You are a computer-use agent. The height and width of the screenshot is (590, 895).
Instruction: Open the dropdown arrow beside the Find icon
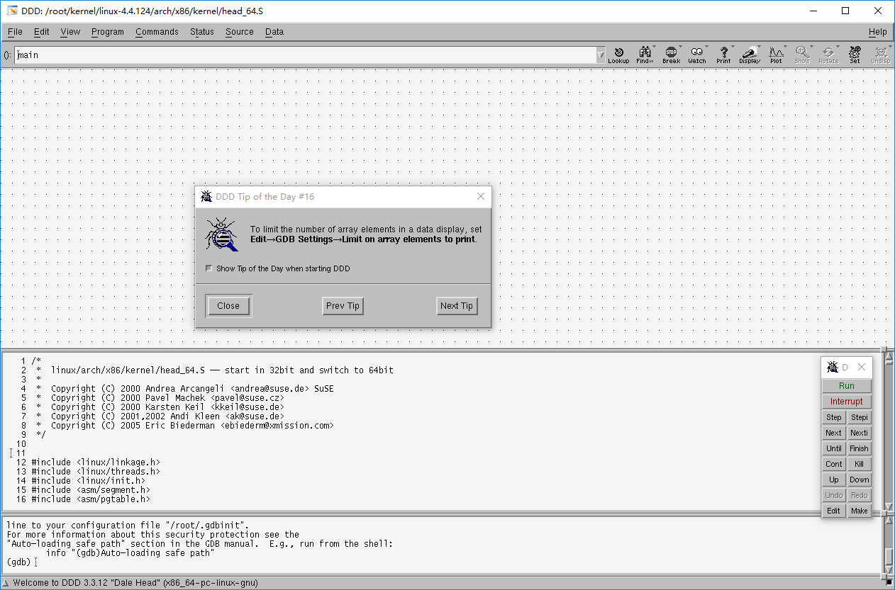(x=653, y=48)
